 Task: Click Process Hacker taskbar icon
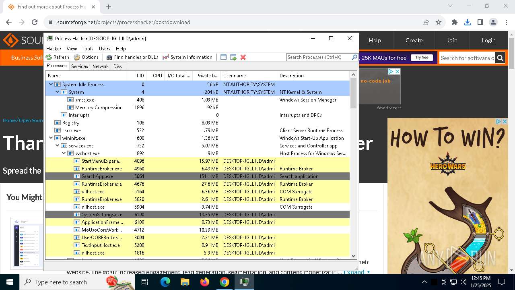(x=244, y=282)
